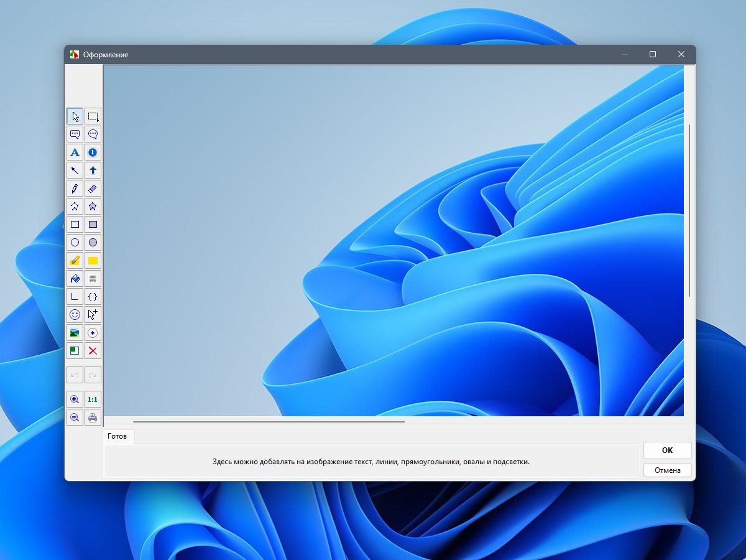Screen dimensions: 746x560
Task: Click the red X delete tool
Action: [93, 351]
